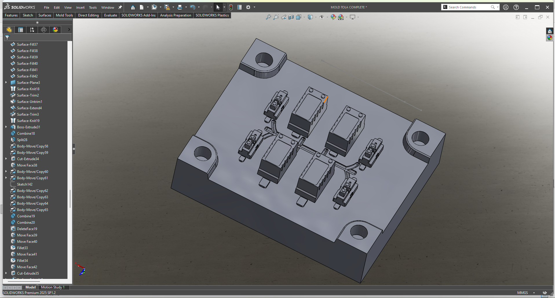
Task: Expand the Boss-Extrude31 feature
Action: tap(6, 127)
